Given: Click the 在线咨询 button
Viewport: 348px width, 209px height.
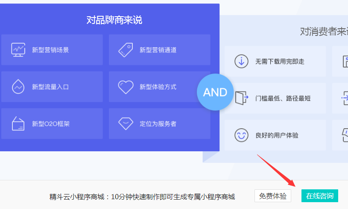Looking at the screenshot, I should (319, 196).
